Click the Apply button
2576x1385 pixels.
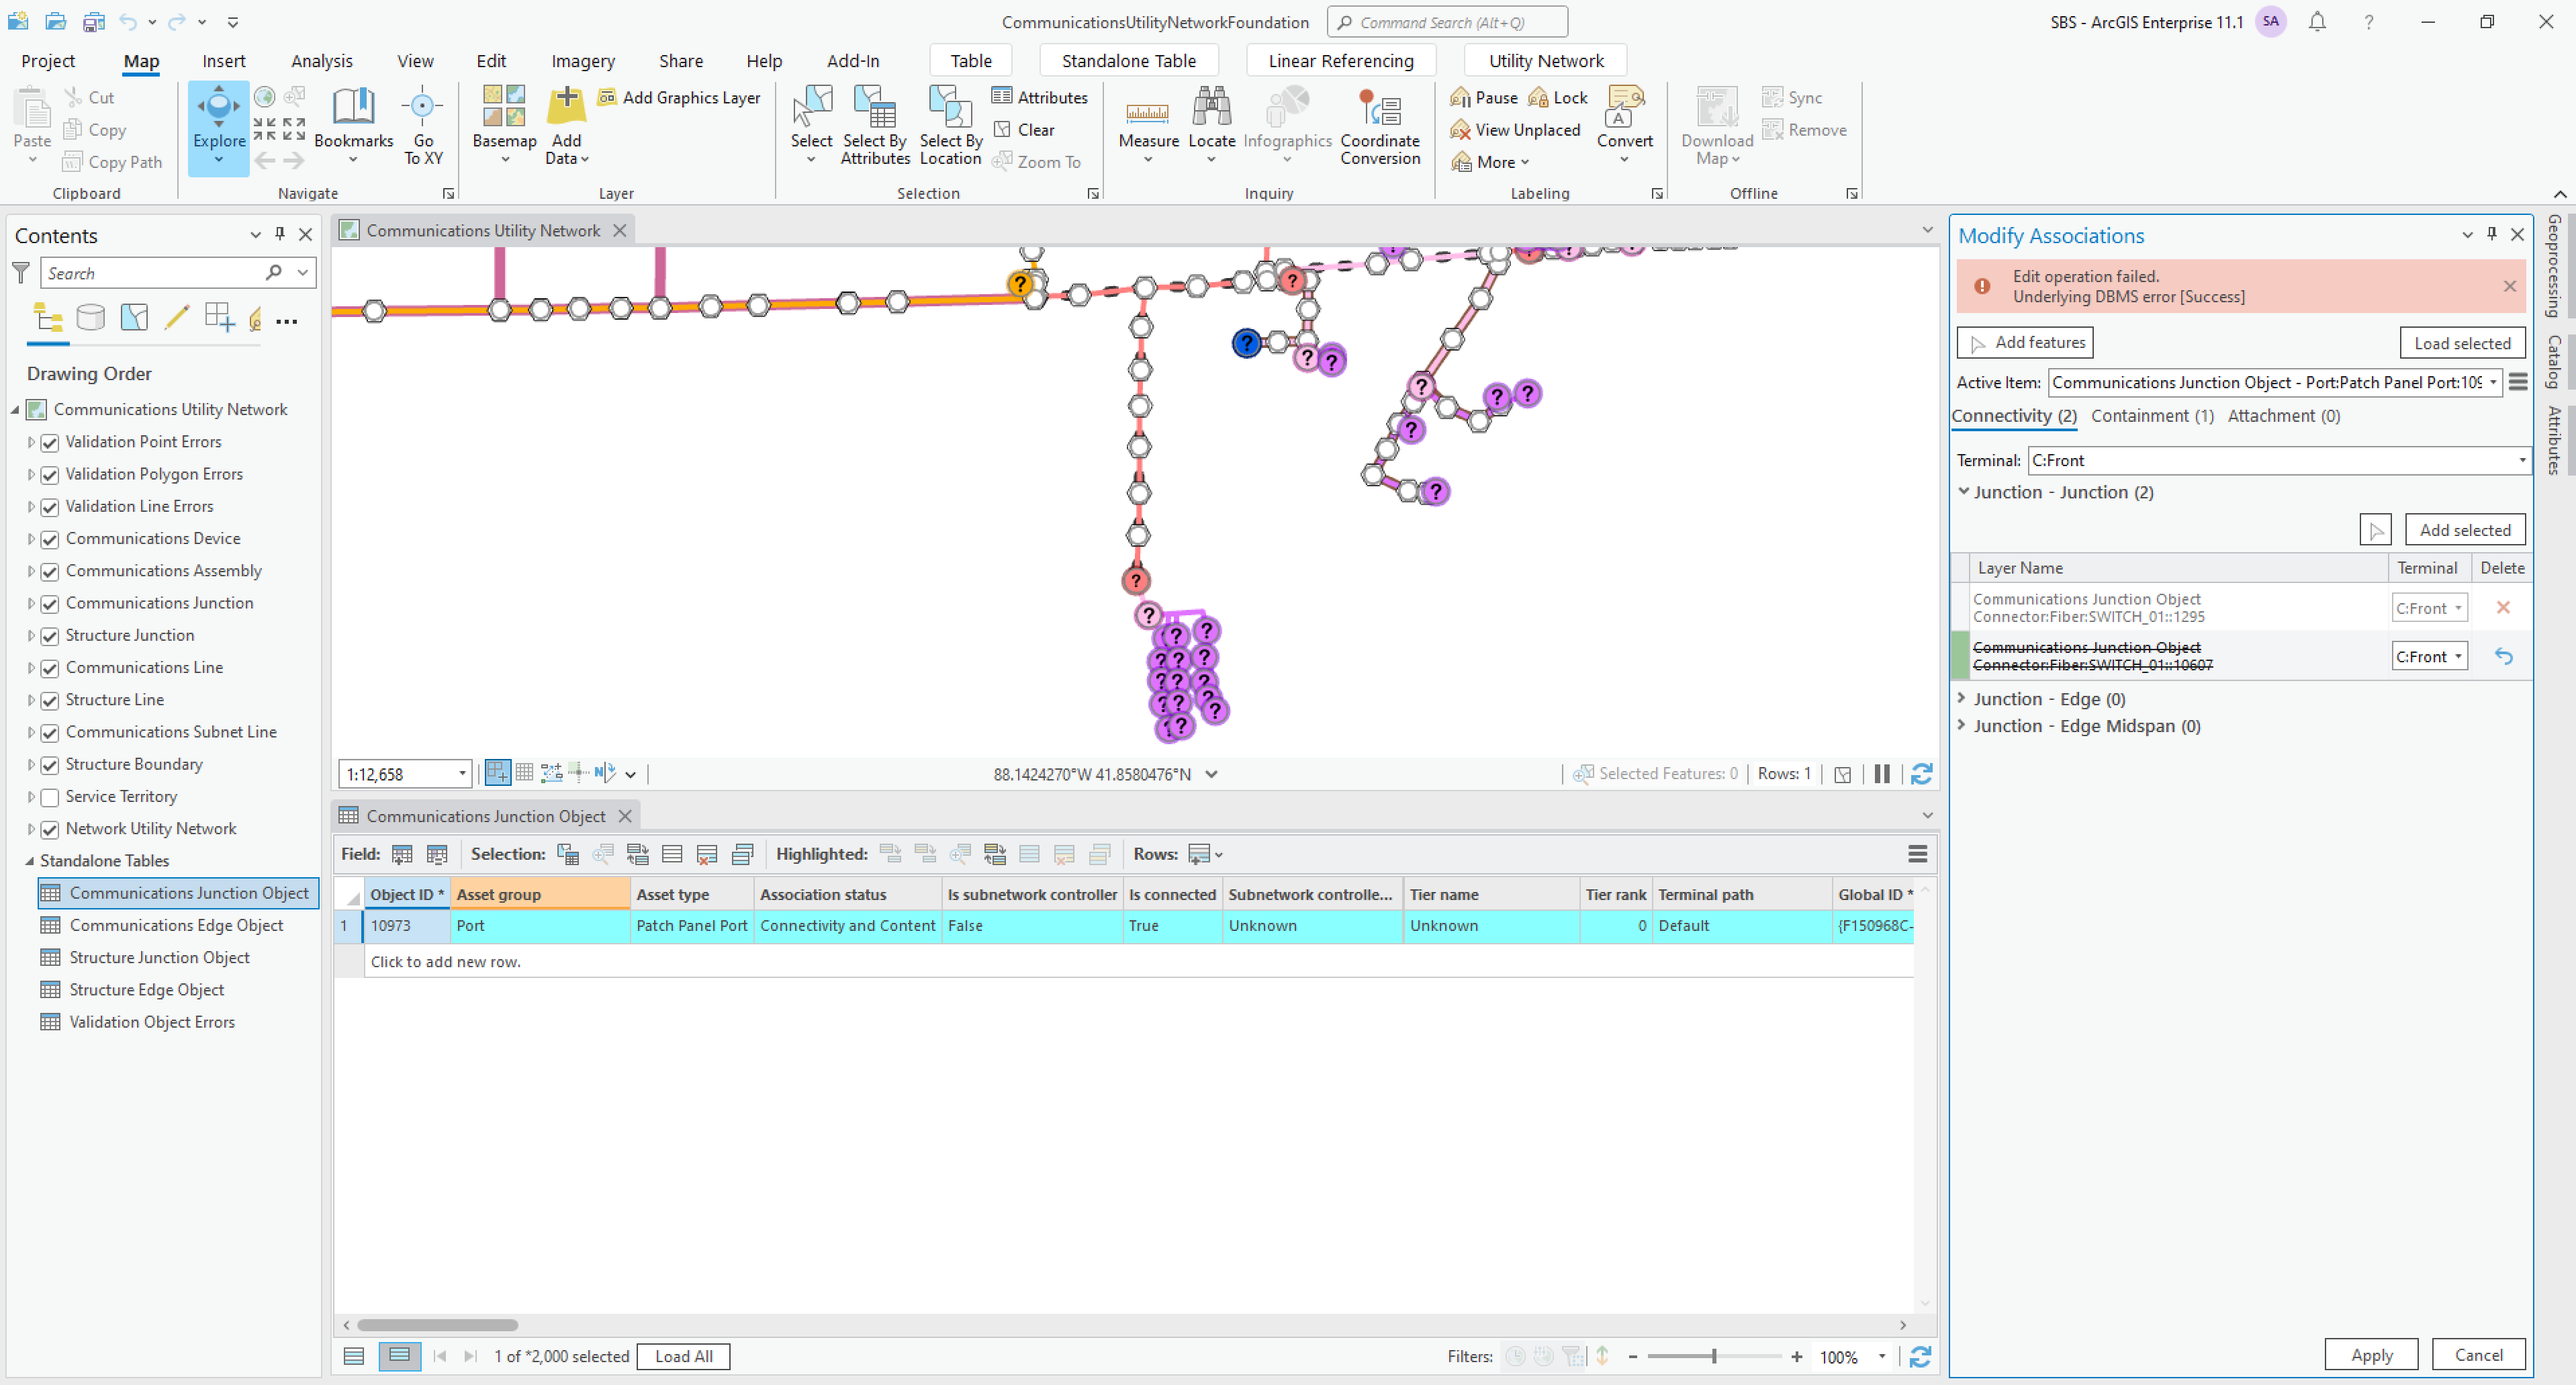(2371, 1355)
